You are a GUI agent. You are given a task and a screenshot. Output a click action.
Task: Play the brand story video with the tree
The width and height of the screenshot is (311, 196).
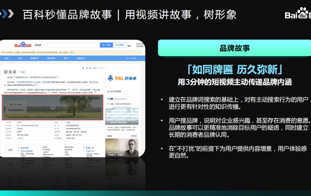52,107
